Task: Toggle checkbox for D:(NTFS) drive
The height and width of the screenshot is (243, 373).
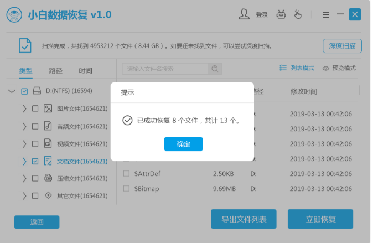Action: (x=24, y=91)
